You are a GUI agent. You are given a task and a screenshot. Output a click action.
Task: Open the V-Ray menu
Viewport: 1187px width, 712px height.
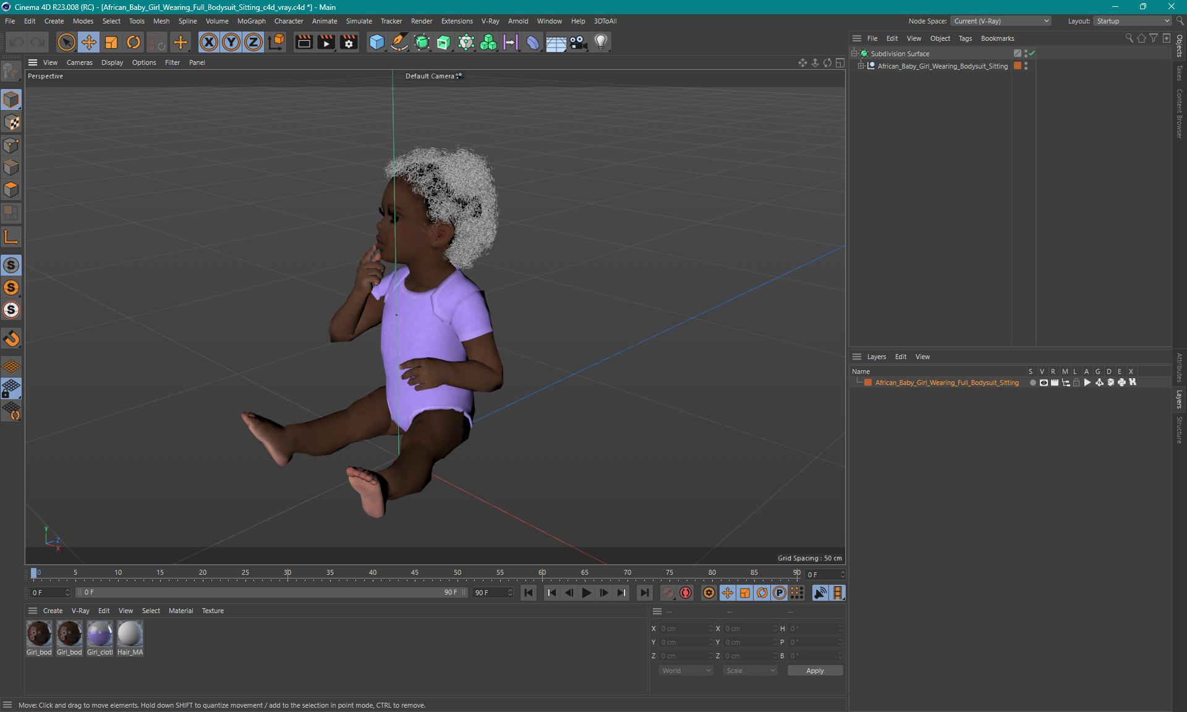point(490,21)
